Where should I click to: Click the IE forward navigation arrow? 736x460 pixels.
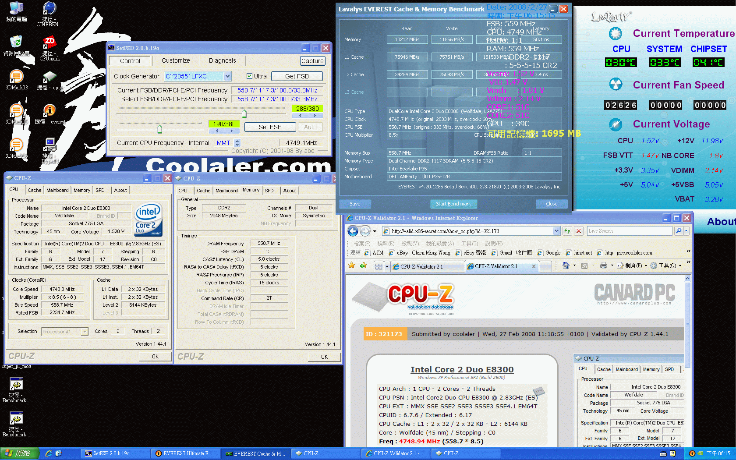pyautogui.click(x=365, y=231)
